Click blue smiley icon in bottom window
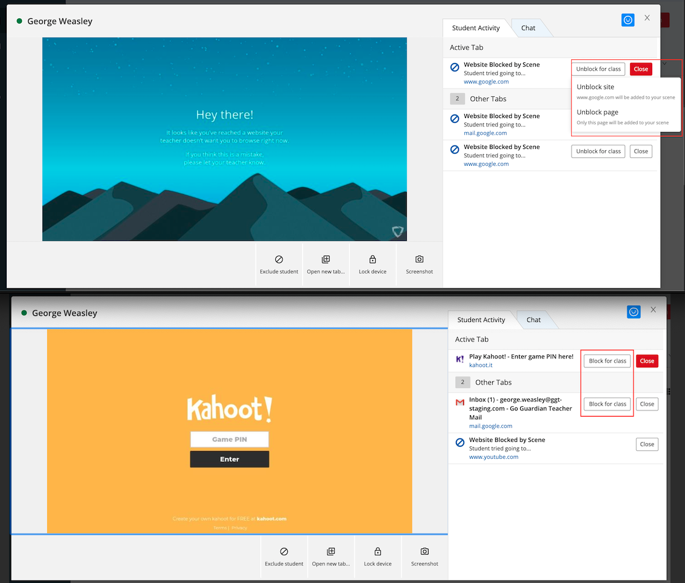Screen dimensions: 685x583 click(x=634, y=312)
